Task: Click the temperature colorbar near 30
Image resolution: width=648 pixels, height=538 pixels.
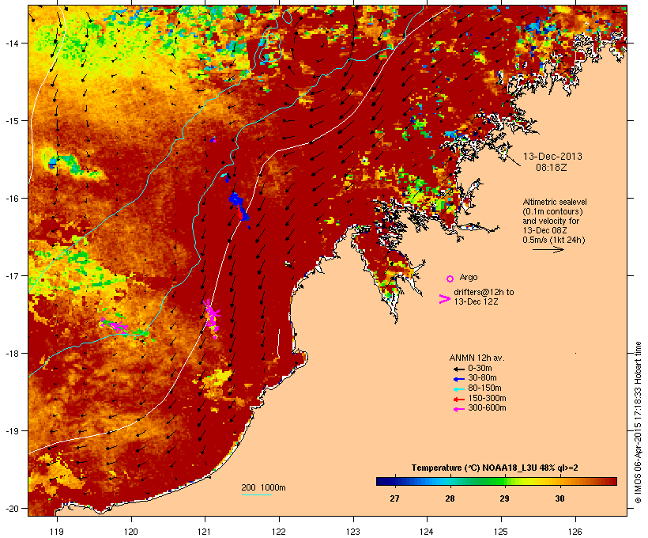Action: [x=559, y=481]
